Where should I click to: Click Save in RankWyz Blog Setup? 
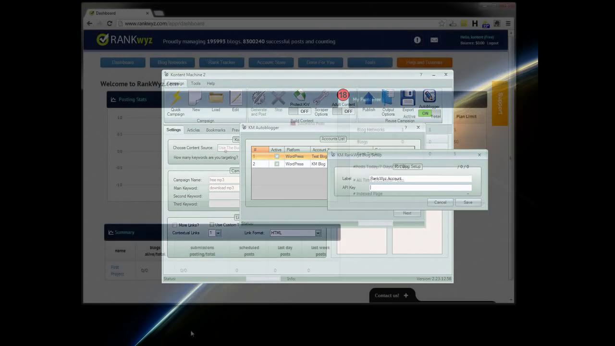[x=468, y=202]
